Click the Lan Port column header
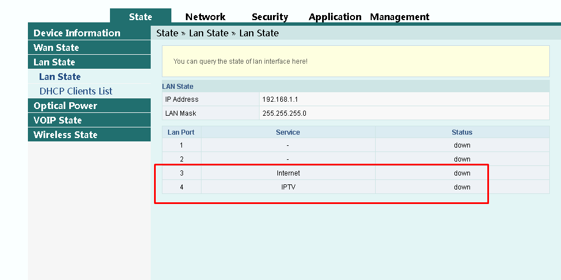 [181, 132]
